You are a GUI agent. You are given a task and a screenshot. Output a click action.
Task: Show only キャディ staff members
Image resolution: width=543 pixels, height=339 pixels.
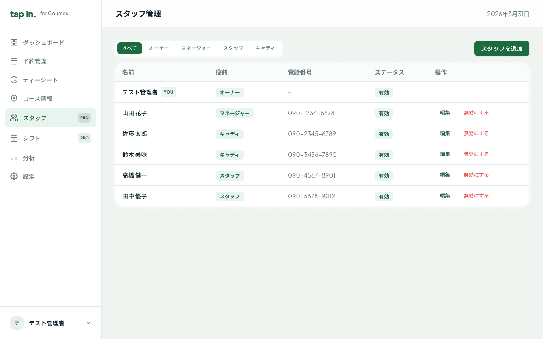tap(265, 48)
